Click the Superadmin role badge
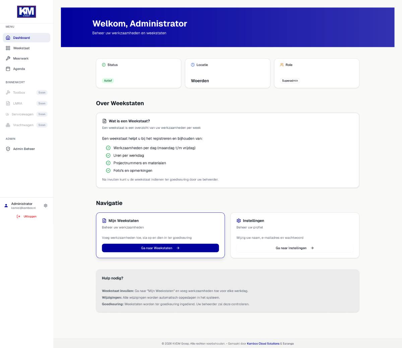 [x=290, y=81]
